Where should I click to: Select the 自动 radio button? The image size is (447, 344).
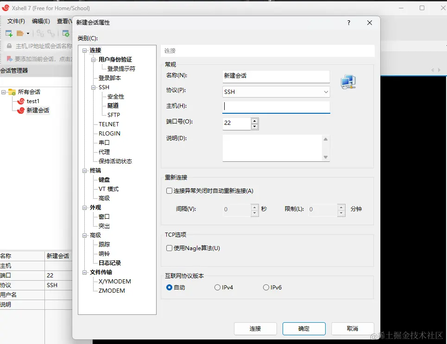tap(169, 288)
